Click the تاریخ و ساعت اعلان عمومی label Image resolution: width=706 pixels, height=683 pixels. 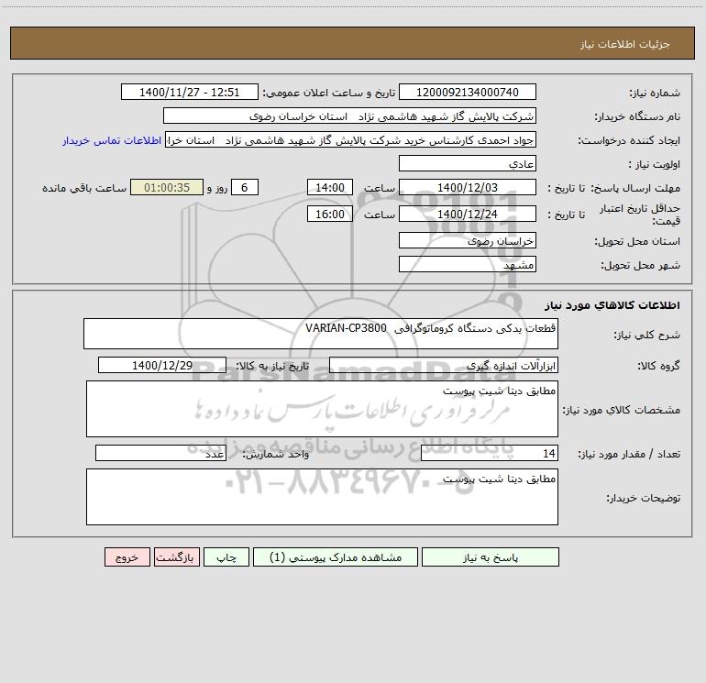click(x=329, y=93)
